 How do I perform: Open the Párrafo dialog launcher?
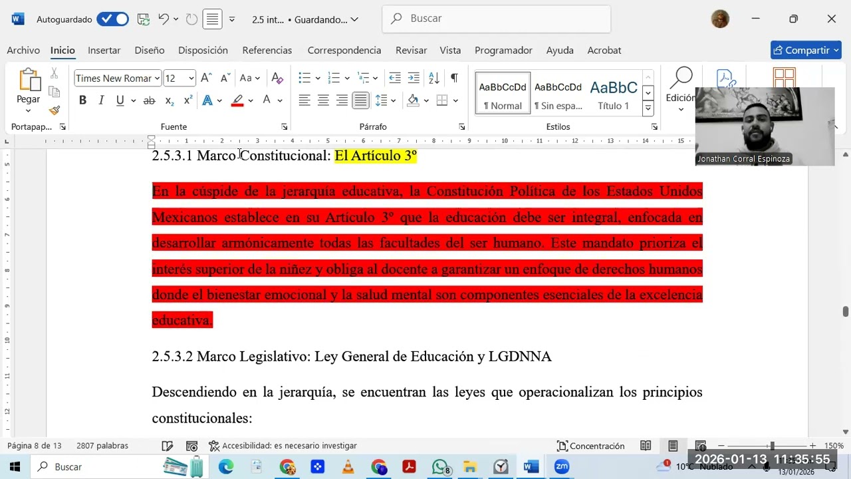tap(461, 126)
